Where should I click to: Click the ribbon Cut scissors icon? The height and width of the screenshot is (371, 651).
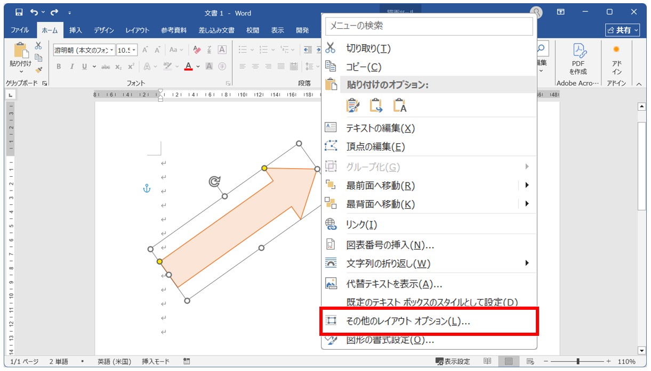(38, 46)
